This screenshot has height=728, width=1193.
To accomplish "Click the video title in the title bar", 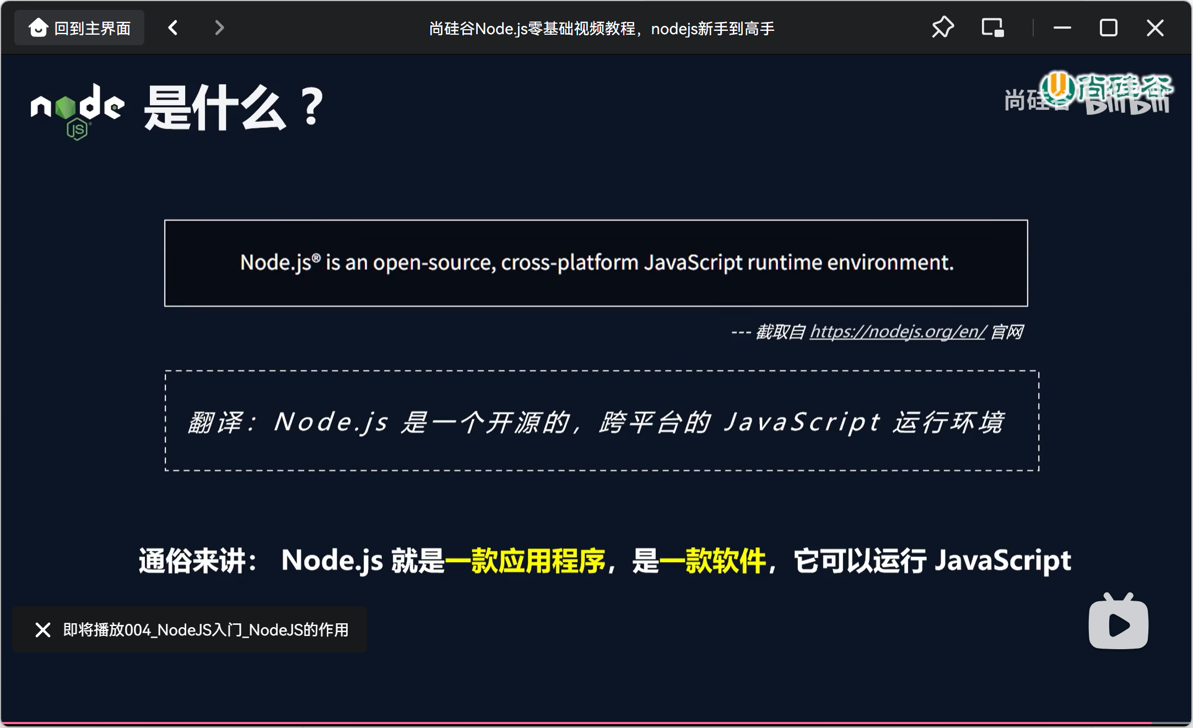I will 602,28.
